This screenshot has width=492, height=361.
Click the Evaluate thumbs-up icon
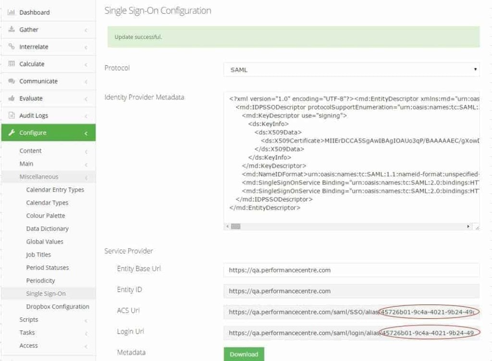(12, 98)
